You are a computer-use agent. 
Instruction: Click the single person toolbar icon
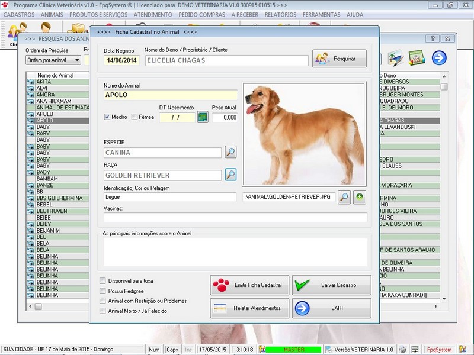click(46, 28)
